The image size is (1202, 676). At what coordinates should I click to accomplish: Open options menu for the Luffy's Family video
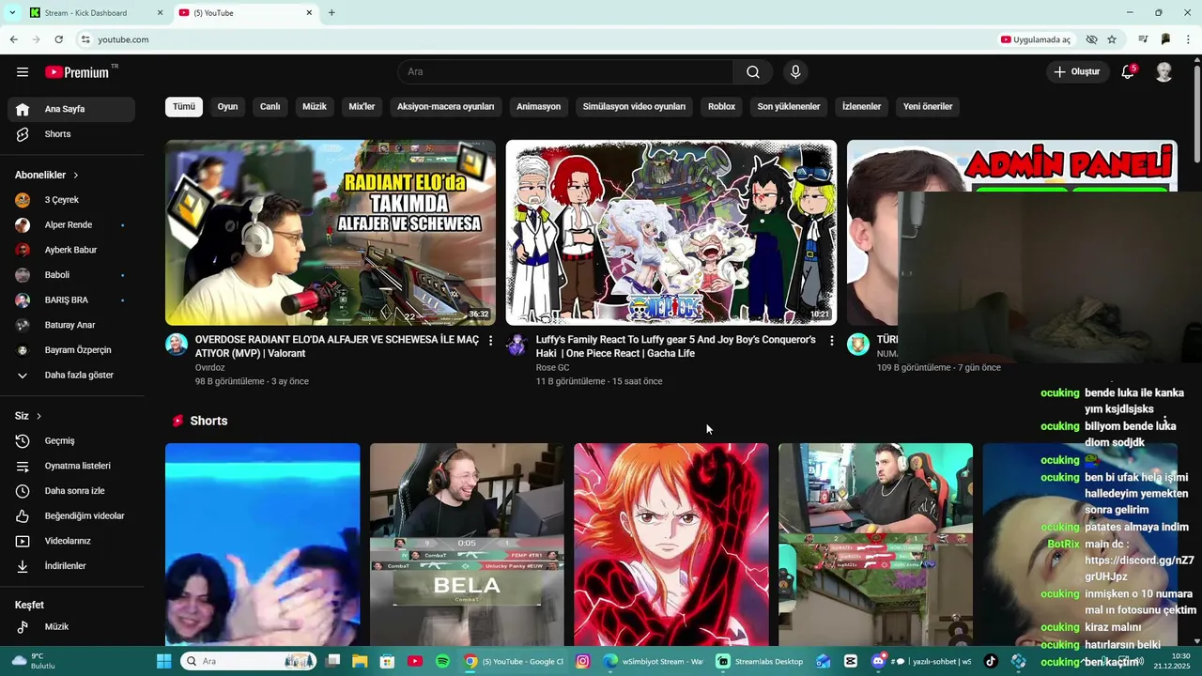coord(831,341)
